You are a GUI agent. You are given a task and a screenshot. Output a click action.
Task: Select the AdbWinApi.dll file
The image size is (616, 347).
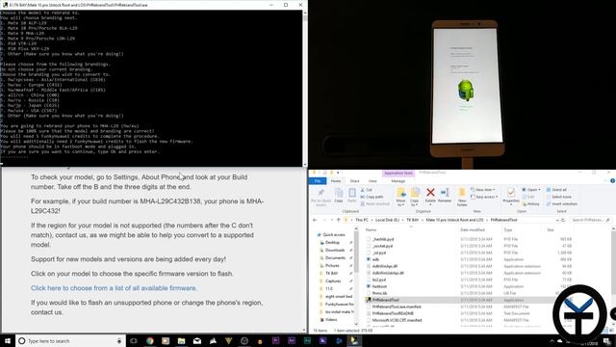point(385,266)
